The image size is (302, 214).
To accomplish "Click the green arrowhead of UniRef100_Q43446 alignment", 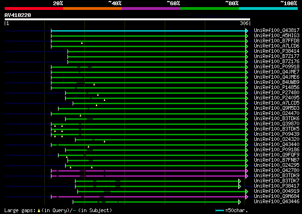I will (x=240, y=202).
